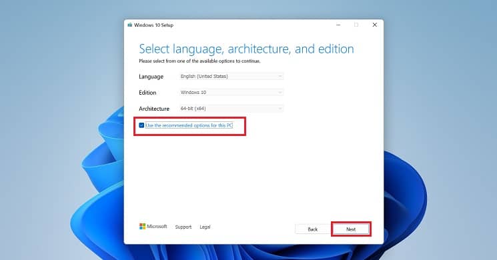Click the Windows 10 Setup title icon
Viewport: 497px width, 260px height.
point(129,25)
